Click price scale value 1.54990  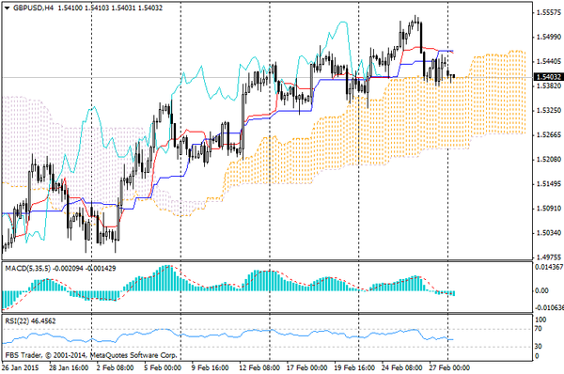549,37
